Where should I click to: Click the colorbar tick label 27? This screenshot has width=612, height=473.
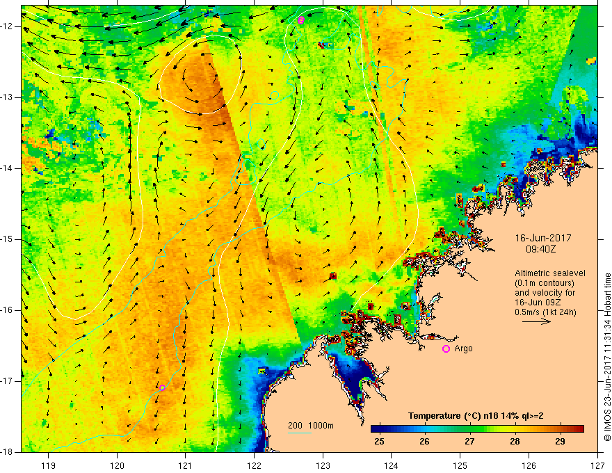tap(469, 442)
